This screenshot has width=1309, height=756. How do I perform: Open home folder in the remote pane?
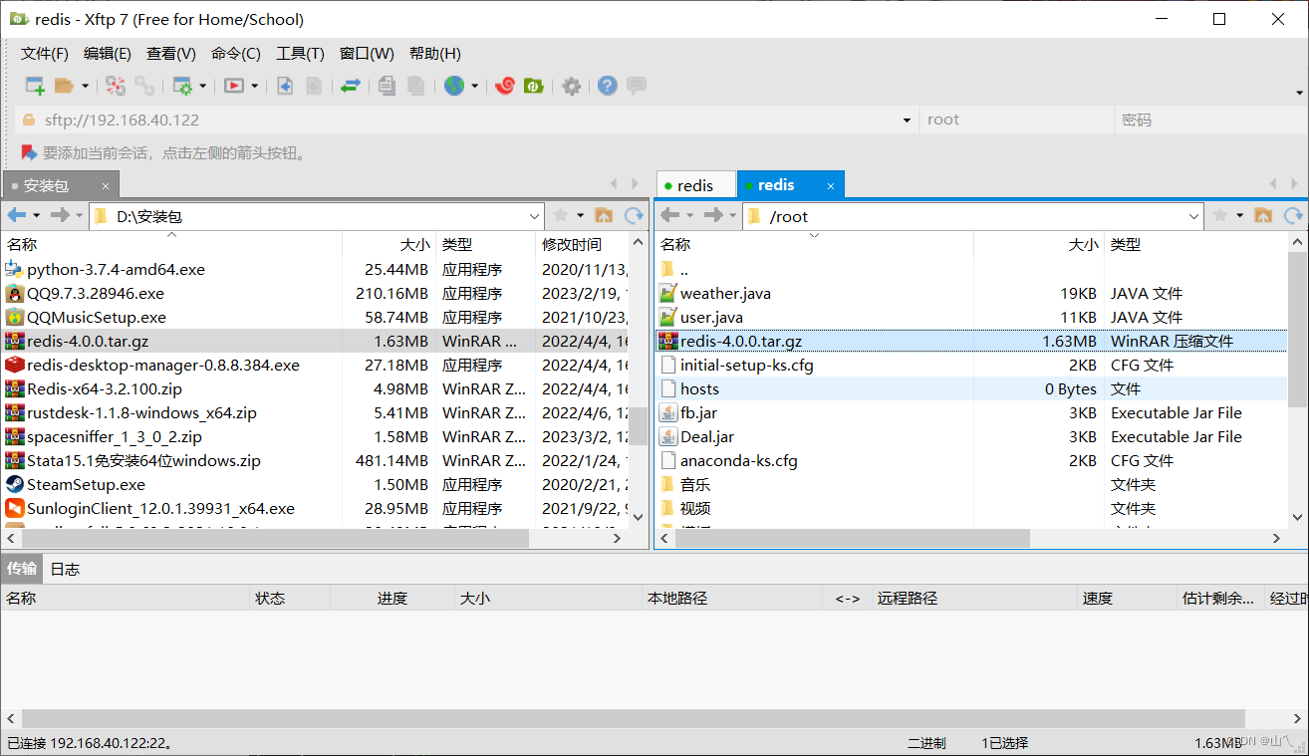tap(1263, 215)
